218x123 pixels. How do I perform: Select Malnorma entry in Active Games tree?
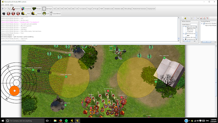tap(190, 30)
